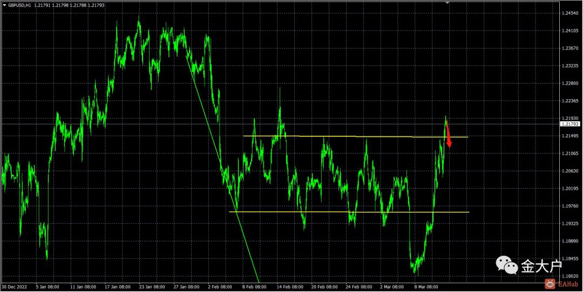
Task: Click the 8 Mar 08:00 time label
Action: click(427, 287)
